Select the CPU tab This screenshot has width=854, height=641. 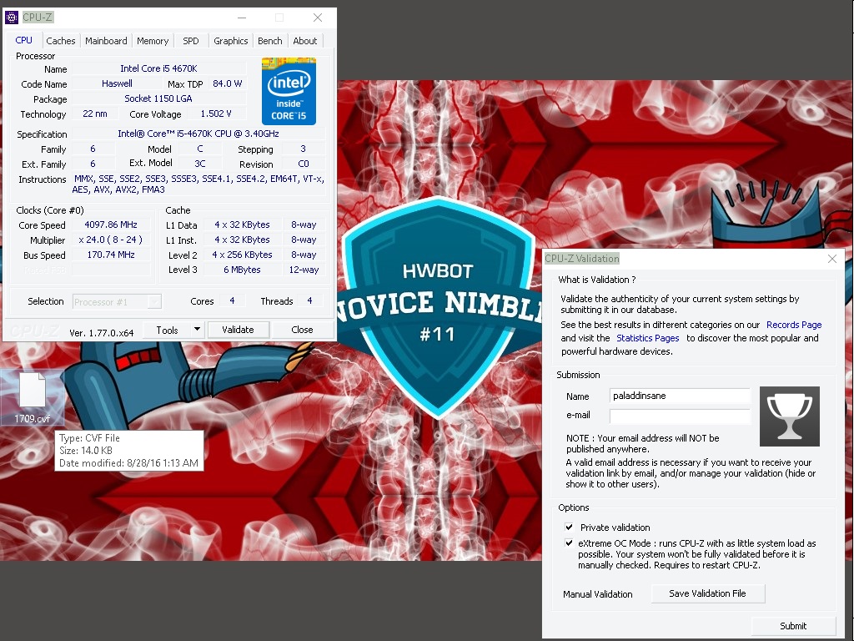[24, 40]
